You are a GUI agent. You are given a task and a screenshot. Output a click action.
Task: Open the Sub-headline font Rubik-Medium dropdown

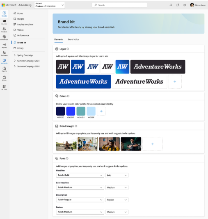point(80,187)
